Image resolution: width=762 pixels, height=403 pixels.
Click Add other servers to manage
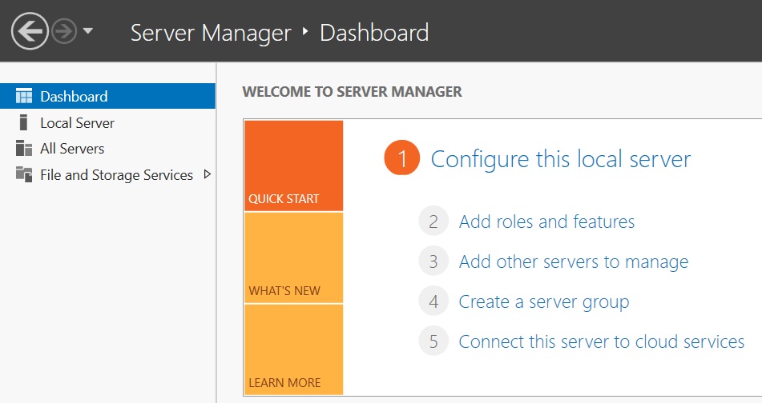coord(573,261)
